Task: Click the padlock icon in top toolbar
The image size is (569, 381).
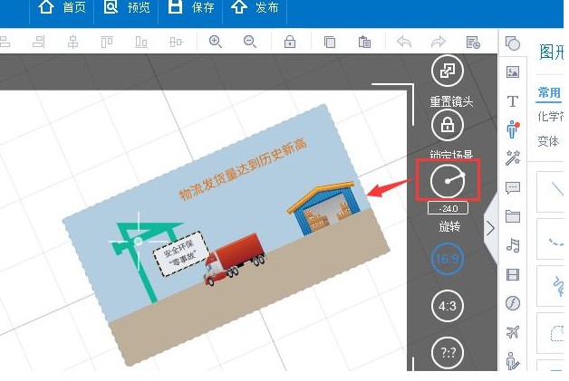Action: pos(290,42)
